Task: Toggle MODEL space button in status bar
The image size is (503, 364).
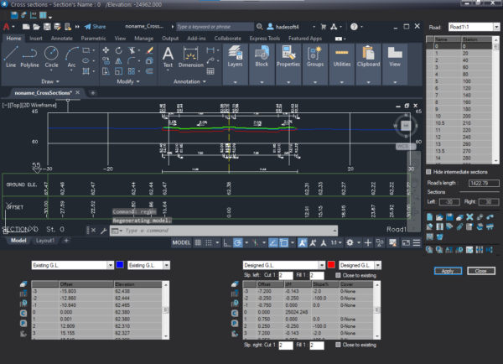Action: pos(181,242)
